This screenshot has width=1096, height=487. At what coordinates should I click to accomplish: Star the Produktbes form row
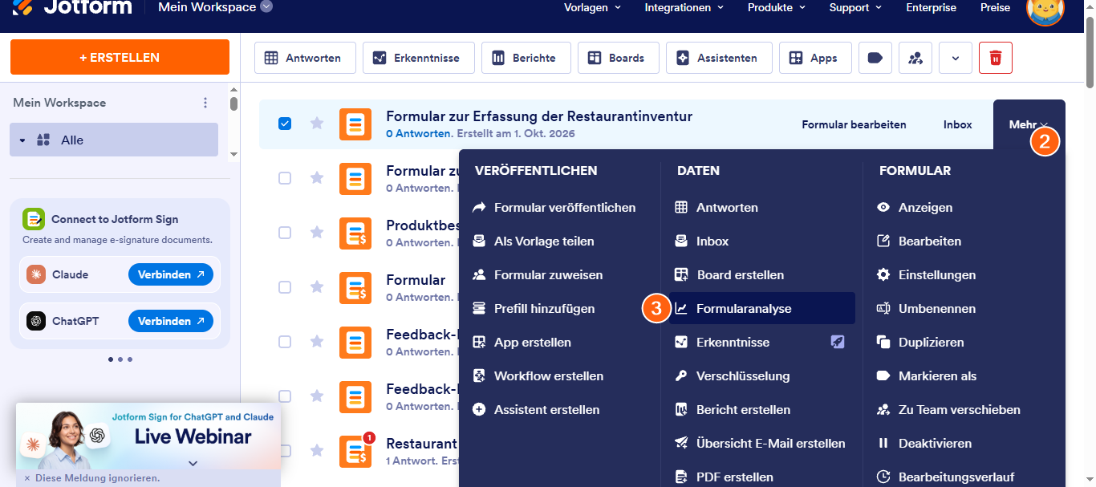(x=317, y=233)
